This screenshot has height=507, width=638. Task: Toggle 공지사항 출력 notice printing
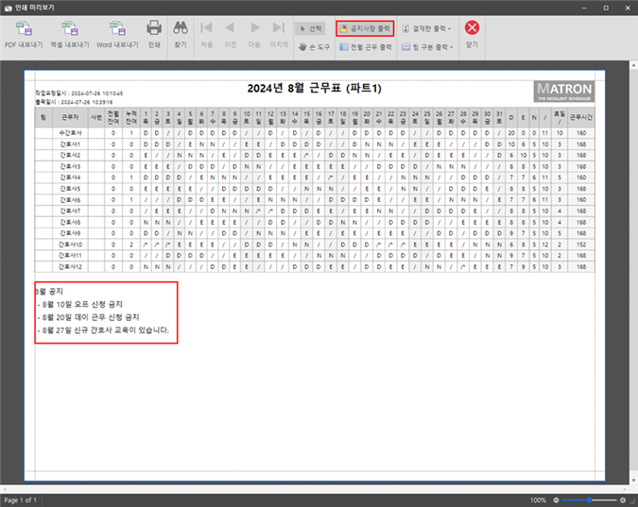click(x=365, y=28)
